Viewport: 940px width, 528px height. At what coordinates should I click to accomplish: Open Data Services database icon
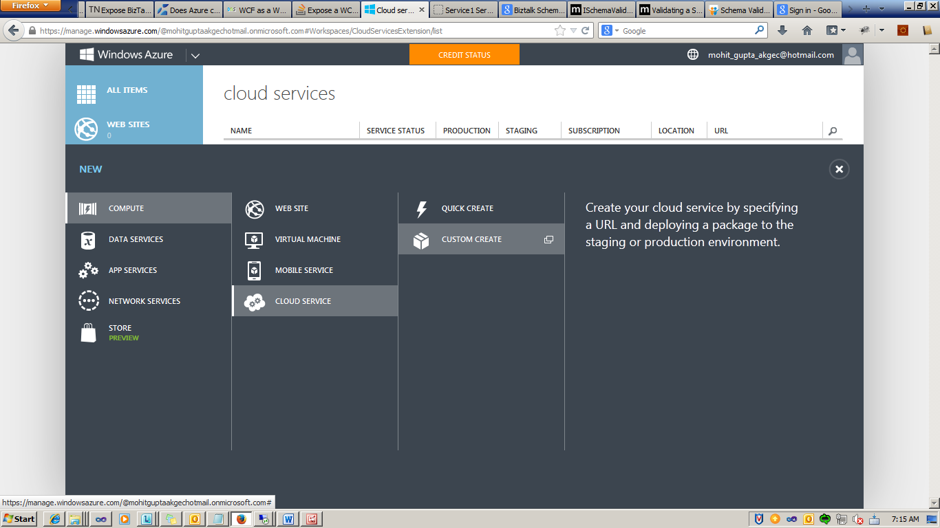point(88,240)
